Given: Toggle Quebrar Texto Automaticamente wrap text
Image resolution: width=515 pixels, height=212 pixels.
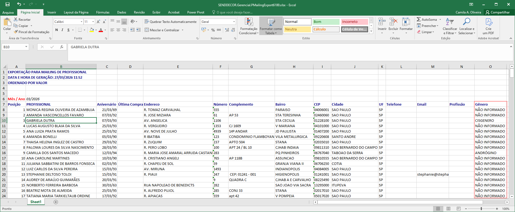Looking at the screenshot, I should [170, 22].
